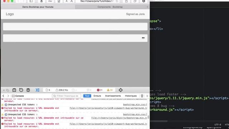
Task: Click 'Signed as Joris' navbar text
Action: coord(135,14)
